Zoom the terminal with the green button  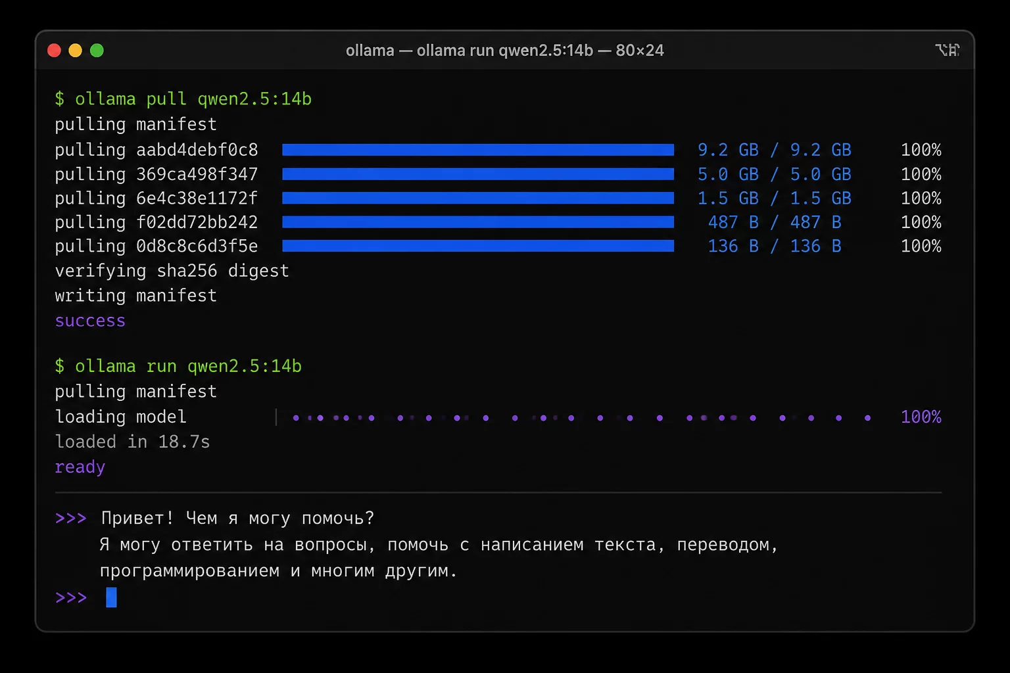coord(97,51)
